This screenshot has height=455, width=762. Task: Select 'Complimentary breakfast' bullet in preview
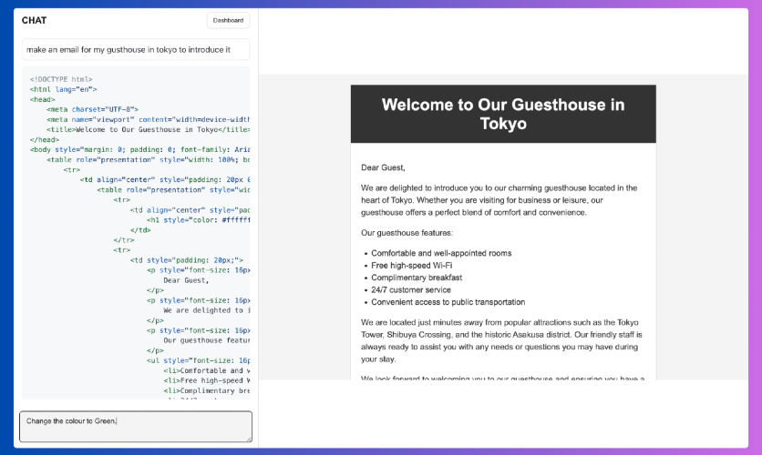point(417,278)
